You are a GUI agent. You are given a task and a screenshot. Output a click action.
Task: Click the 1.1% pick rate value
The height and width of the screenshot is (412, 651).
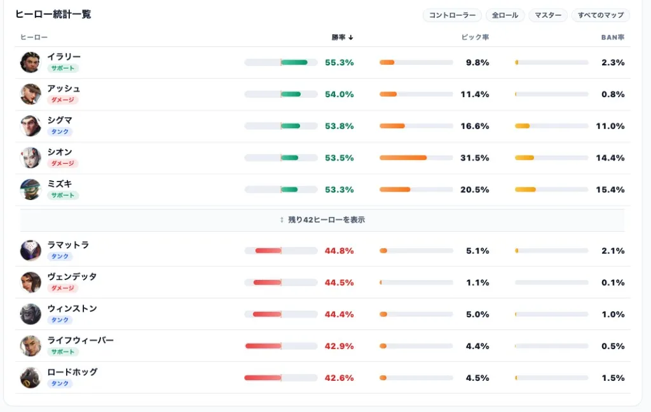pos(477,282)
